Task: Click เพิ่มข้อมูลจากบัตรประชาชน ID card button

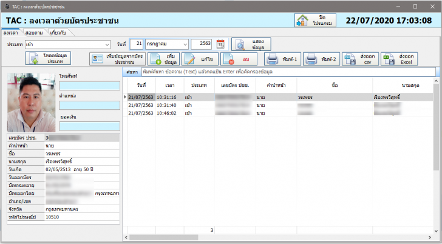Action: (118, 59)
